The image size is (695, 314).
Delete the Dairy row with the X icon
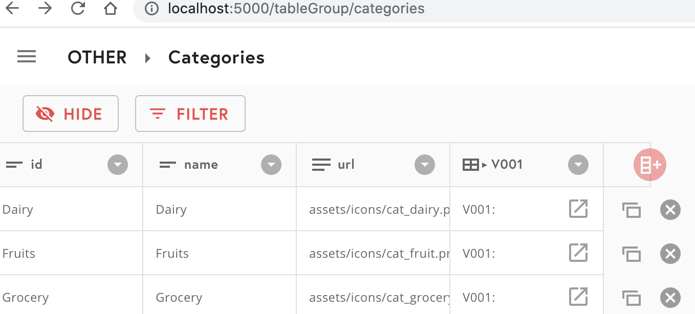670,209
